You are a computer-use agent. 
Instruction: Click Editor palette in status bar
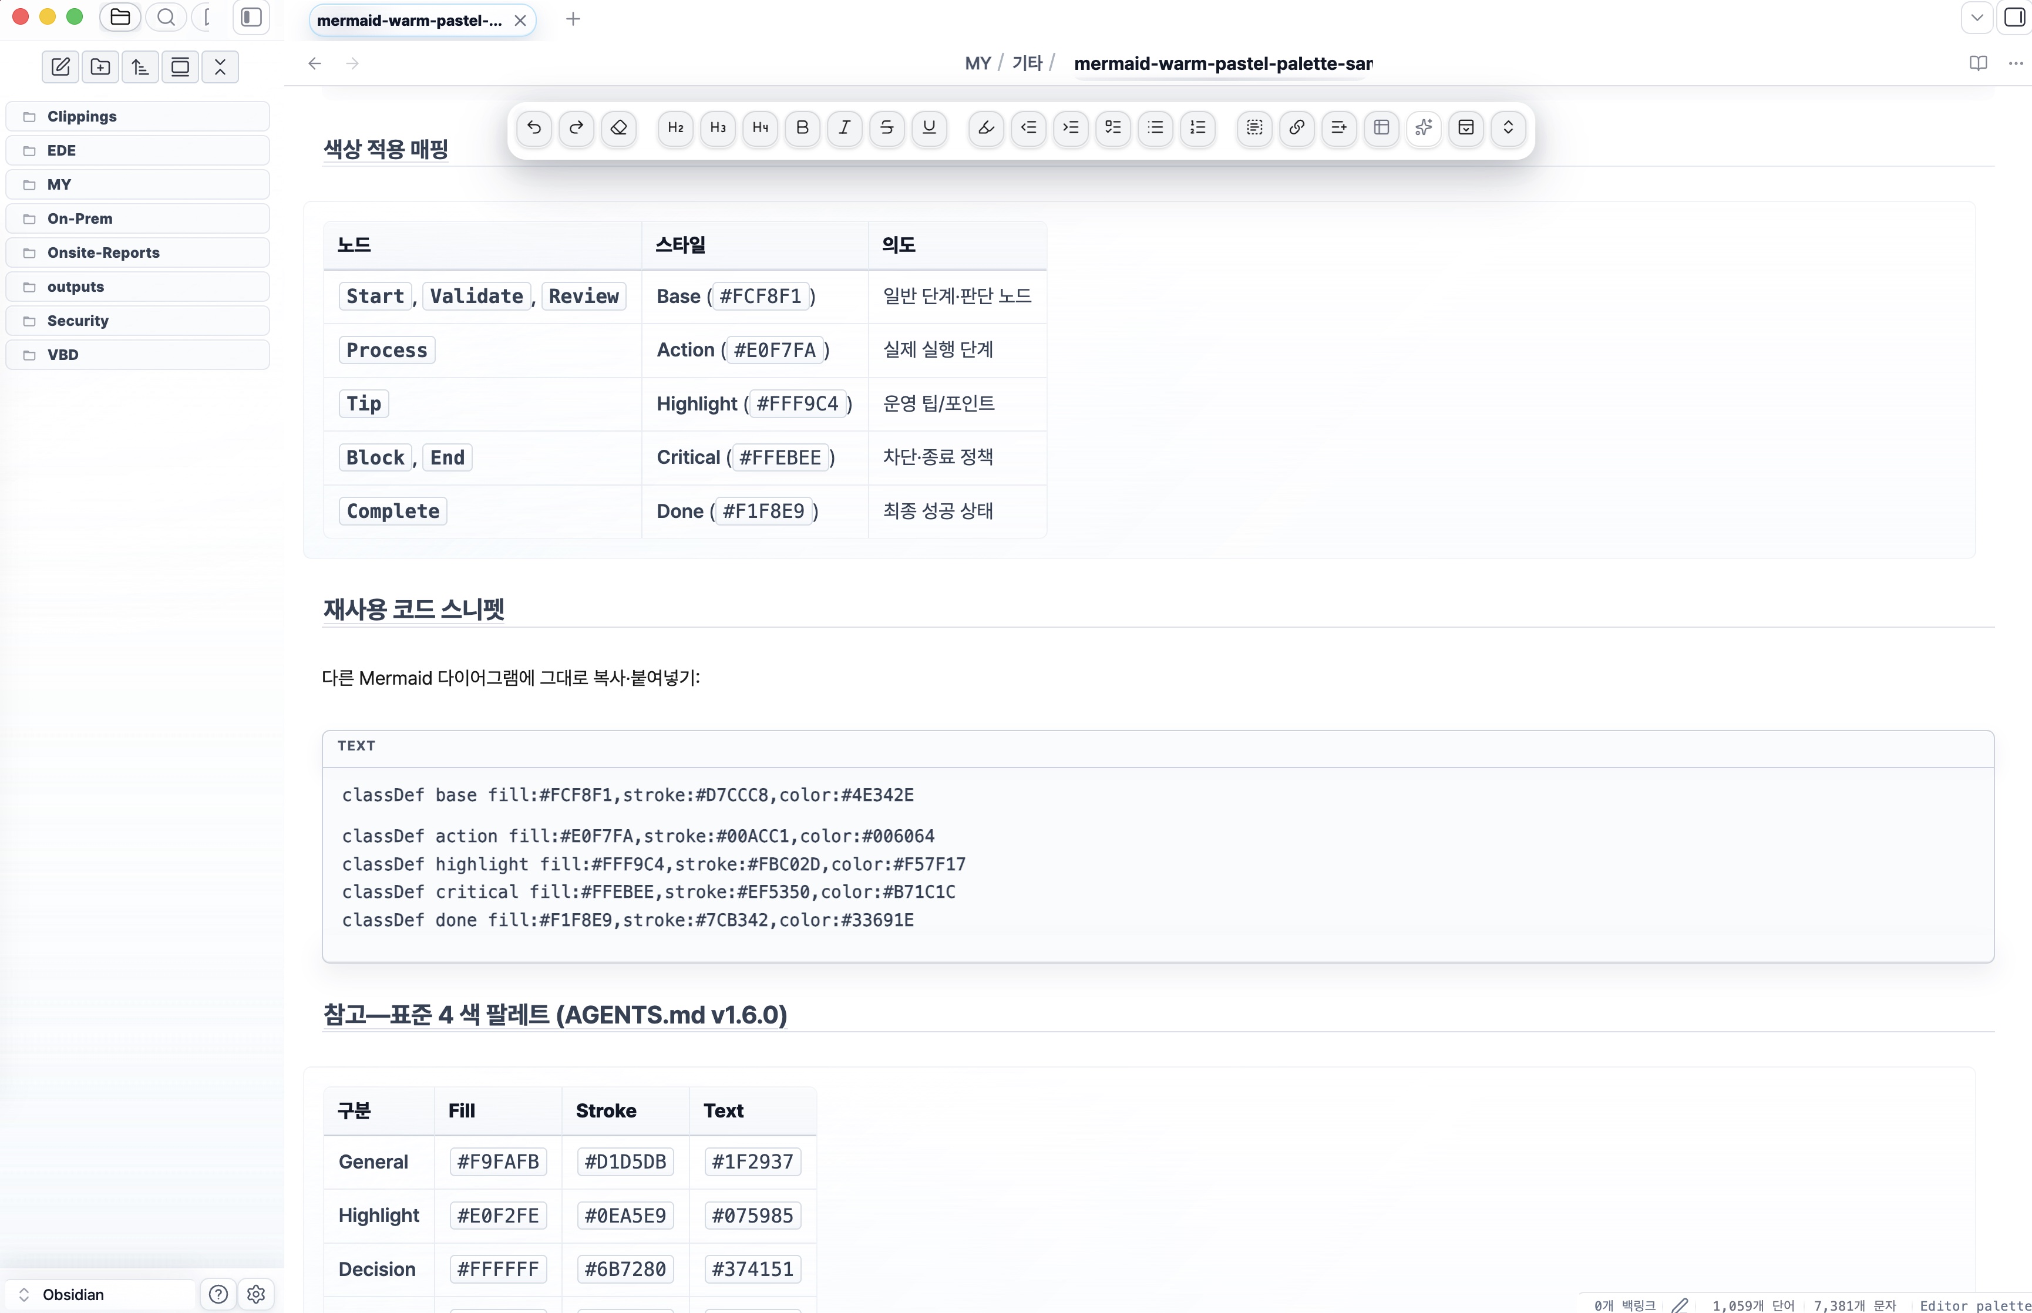[x=1975, y=1305]
